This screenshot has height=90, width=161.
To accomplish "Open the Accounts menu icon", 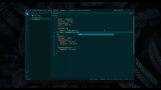I will 27,72.
